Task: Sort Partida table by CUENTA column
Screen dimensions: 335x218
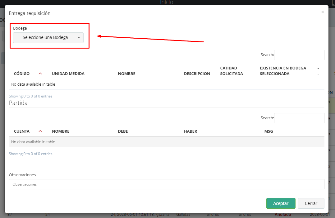Action: 21,131
